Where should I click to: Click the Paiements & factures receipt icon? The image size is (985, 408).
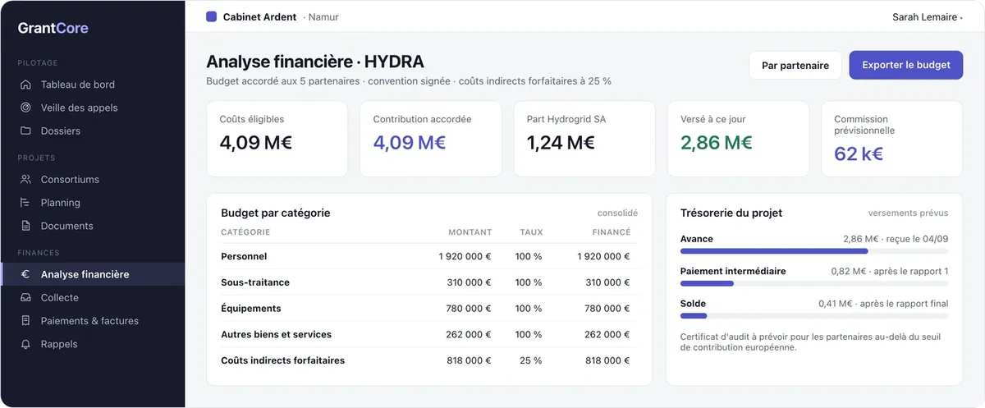(x=25, y=321)
